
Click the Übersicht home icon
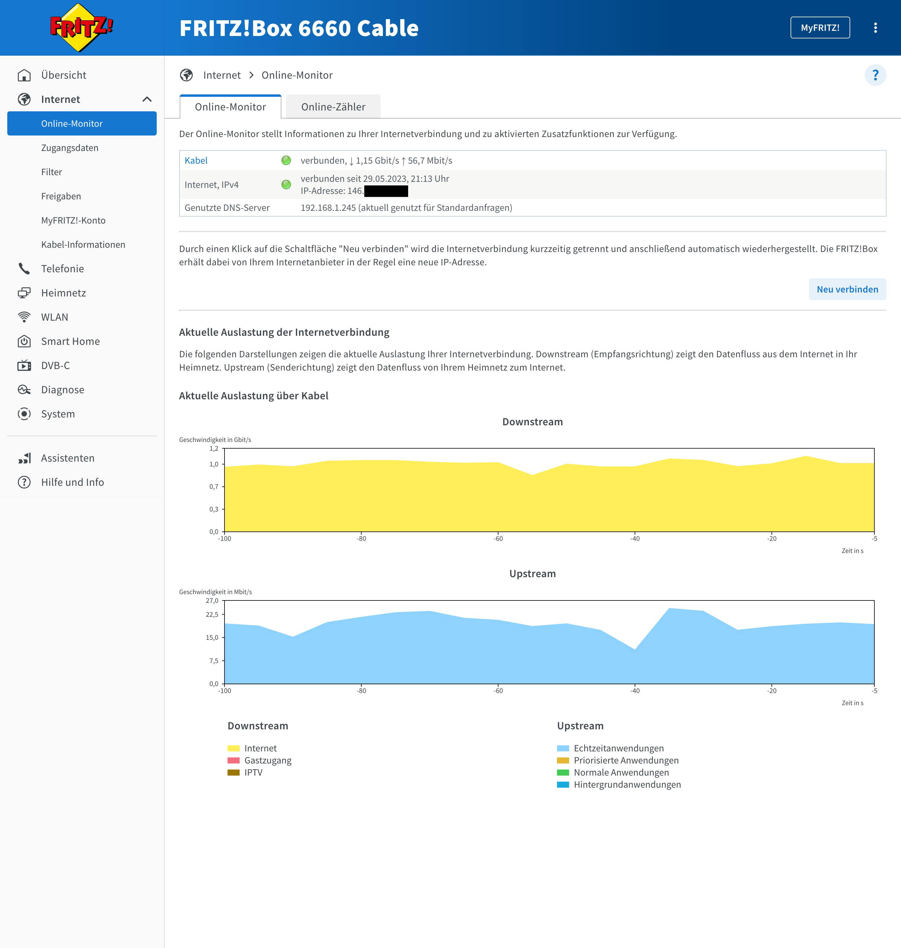pos(24,75)
